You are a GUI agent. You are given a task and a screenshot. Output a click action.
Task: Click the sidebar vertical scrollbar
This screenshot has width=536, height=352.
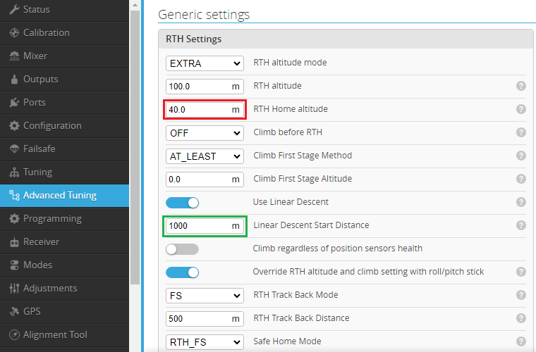[135, 146]
